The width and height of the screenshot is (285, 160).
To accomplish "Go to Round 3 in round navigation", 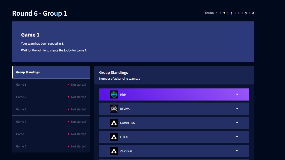I will [x=231, y=13].
